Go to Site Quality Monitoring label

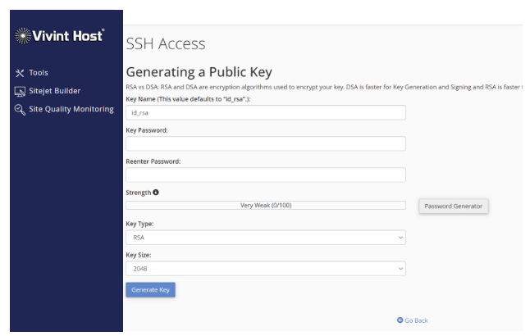click(x=71, y=109)
